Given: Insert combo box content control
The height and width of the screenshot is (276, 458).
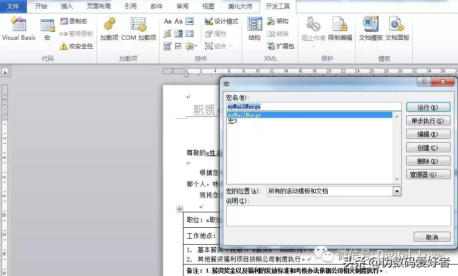Looking at the screenshot, I should (x=179, y=34).
